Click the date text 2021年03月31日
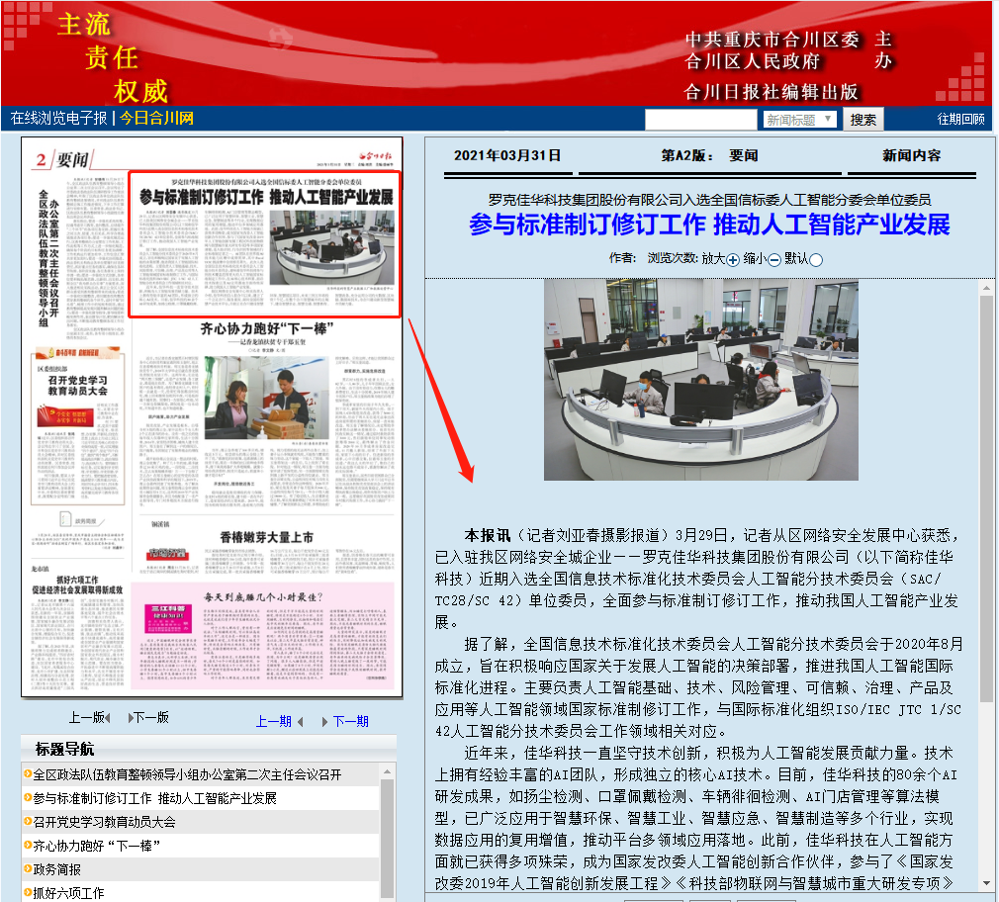 click(x=507, y=155)
